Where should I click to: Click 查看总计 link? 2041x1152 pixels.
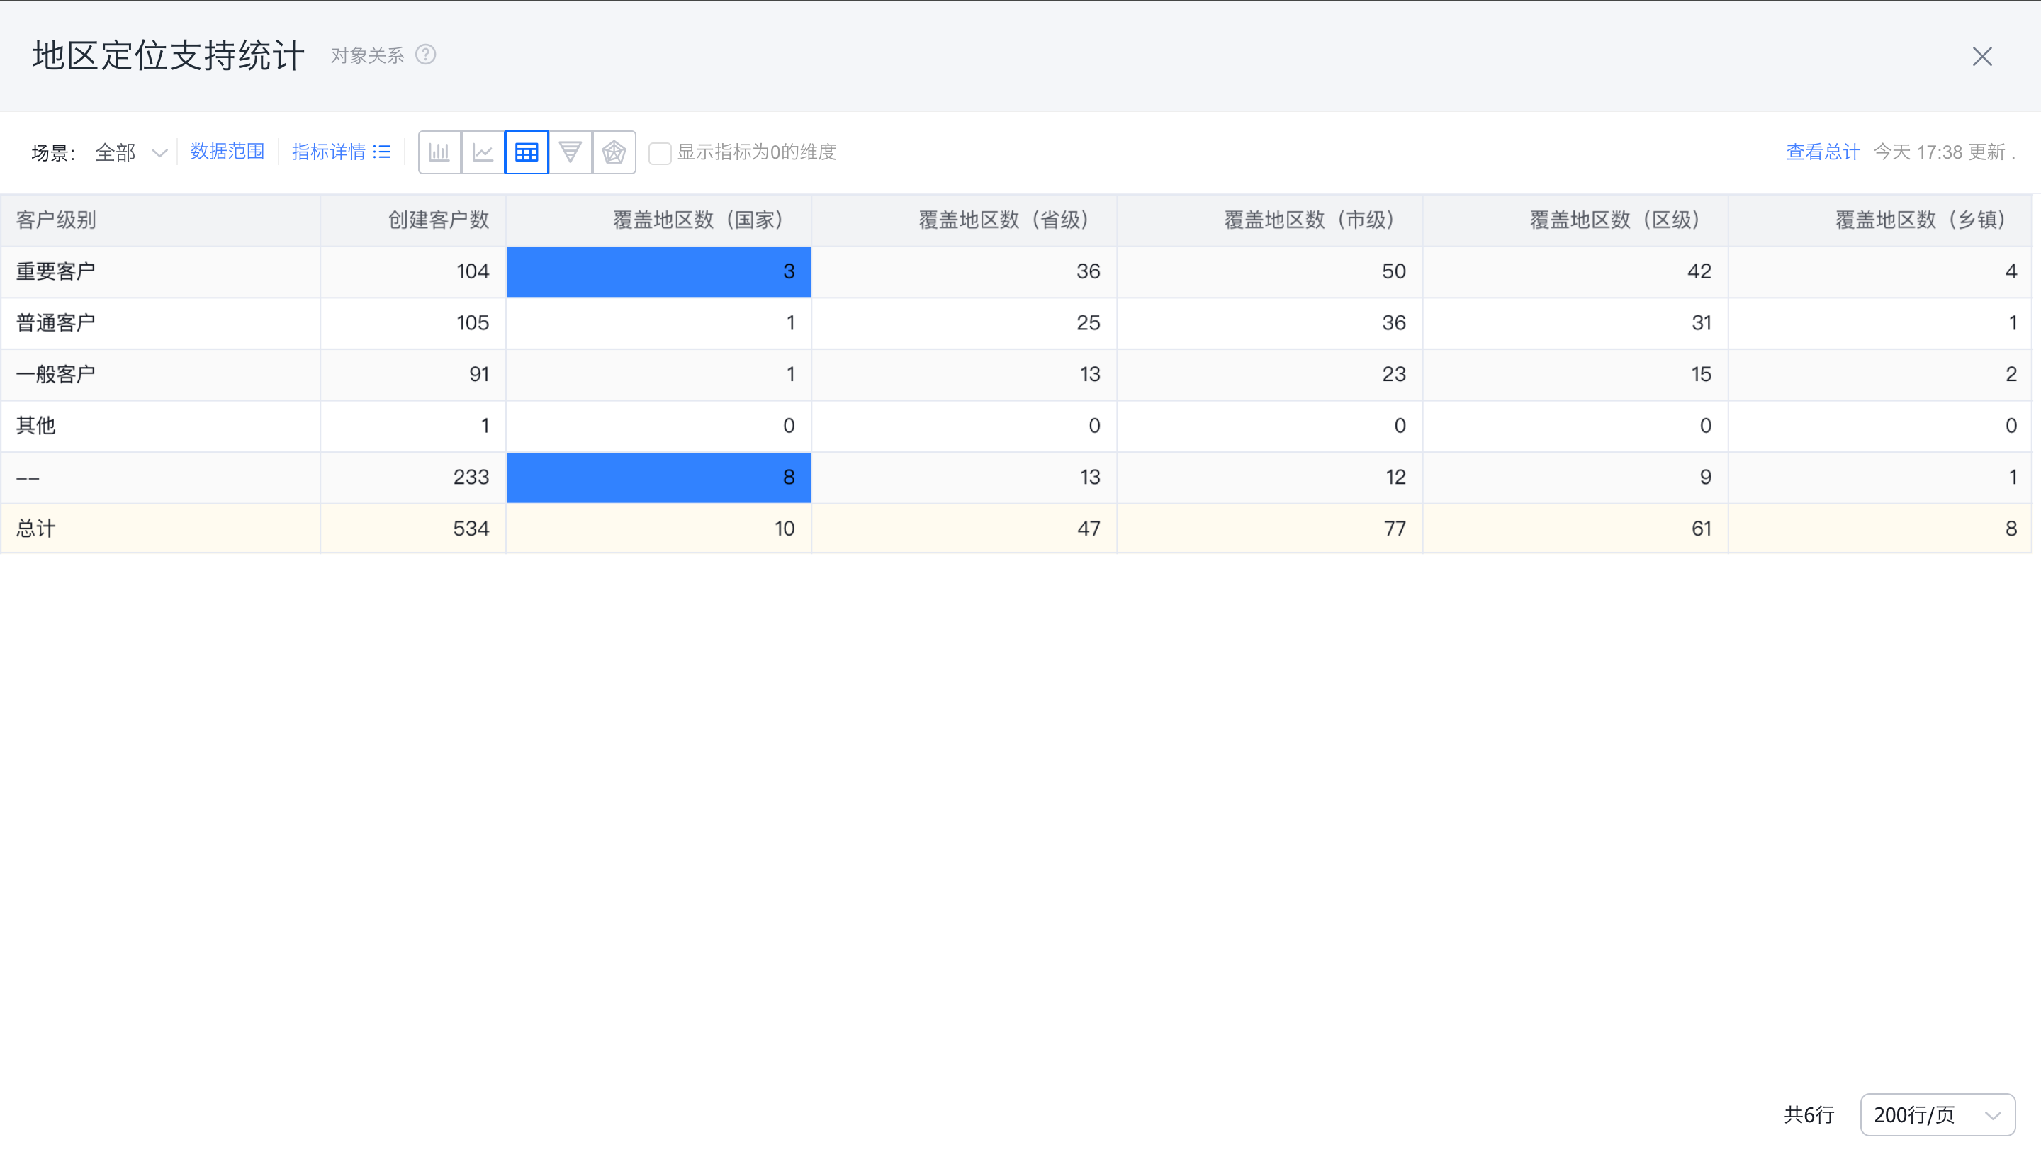point(1822,152)
